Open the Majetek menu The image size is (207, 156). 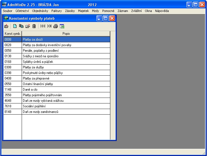click(x=83, y=11)
